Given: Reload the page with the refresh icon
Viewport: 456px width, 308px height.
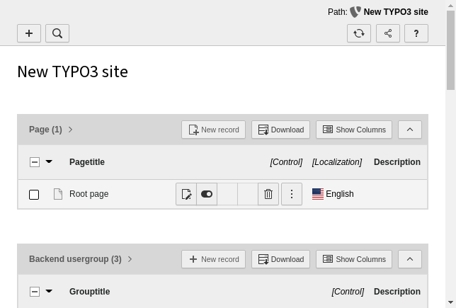Looking at the screenshot, I should tap(359, 33).
